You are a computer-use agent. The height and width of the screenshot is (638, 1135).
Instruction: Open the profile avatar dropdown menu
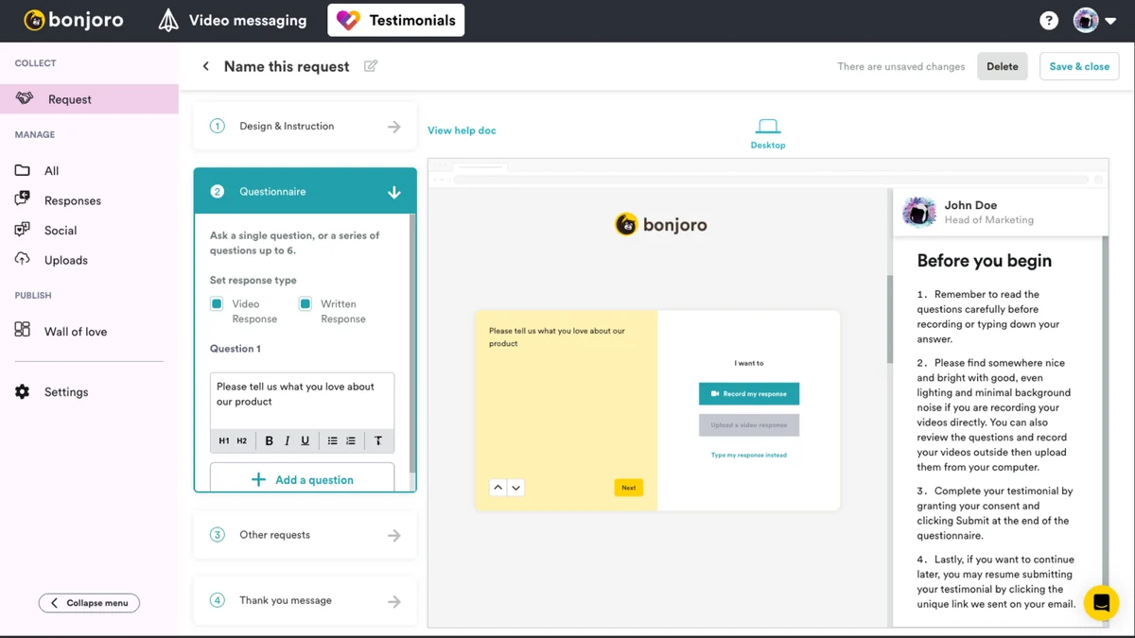coord(1097,20)
